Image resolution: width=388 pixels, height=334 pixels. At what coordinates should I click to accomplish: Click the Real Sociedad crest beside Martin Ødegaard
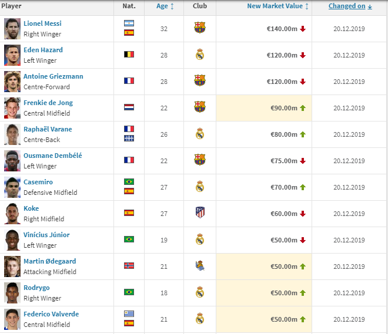(200, 265)
